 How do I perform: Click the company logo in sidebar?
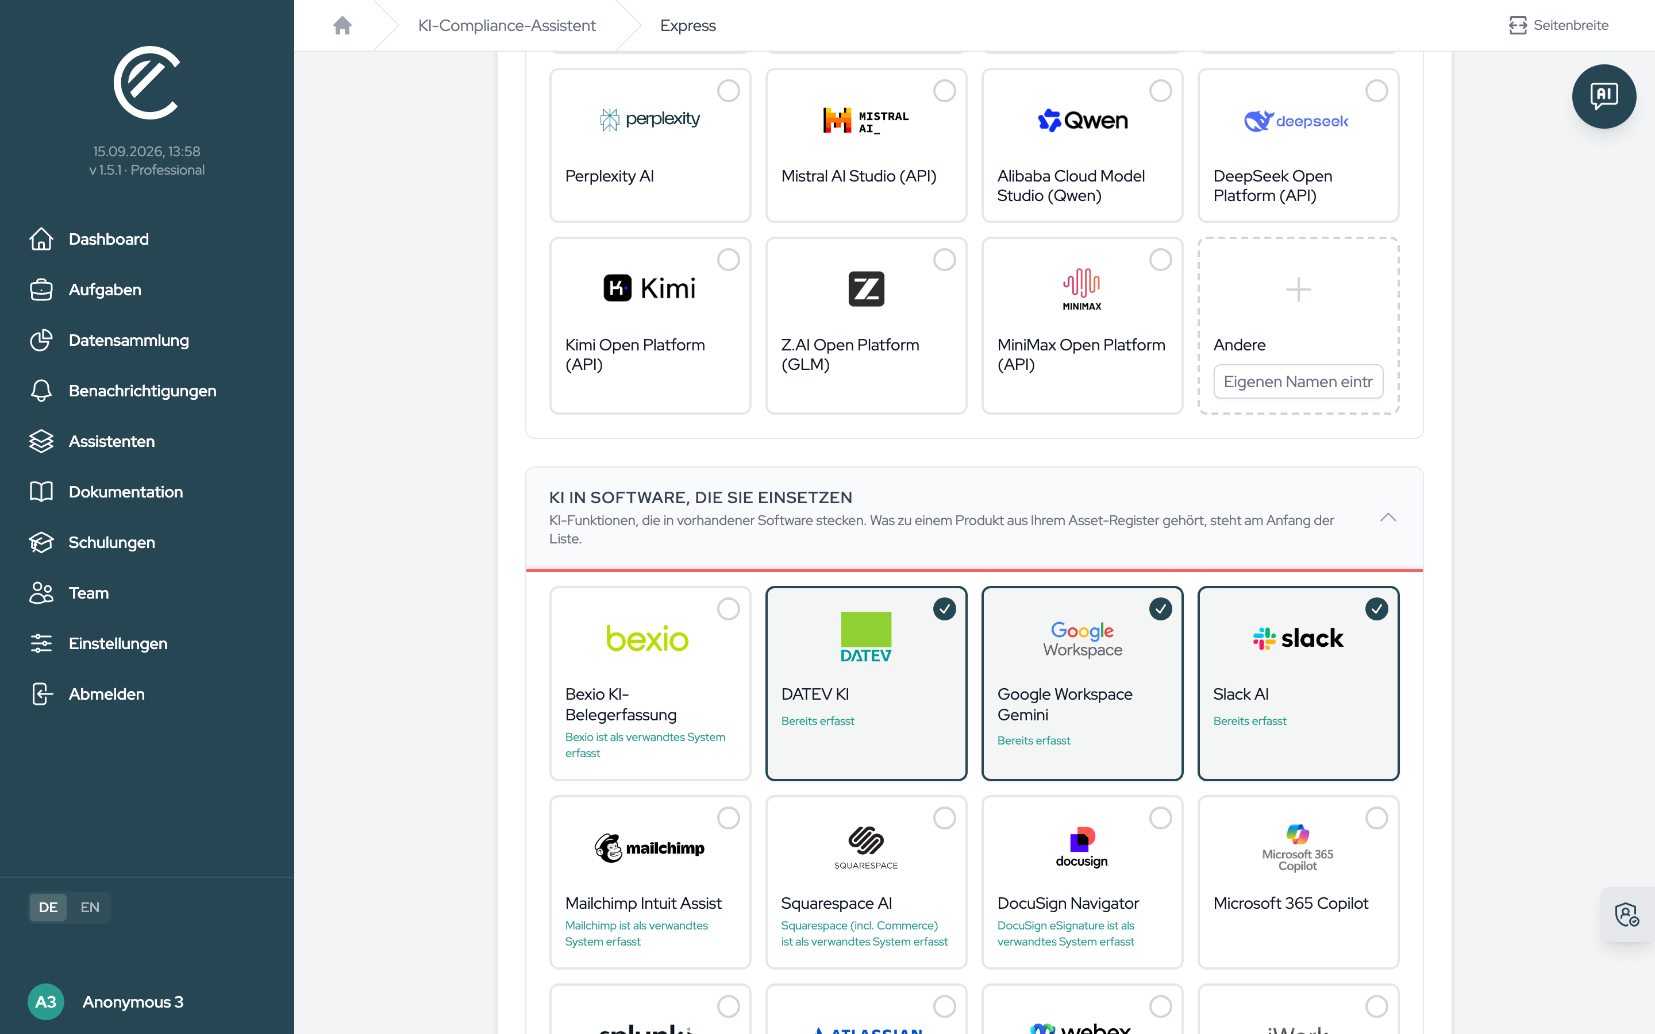[147, 82]
